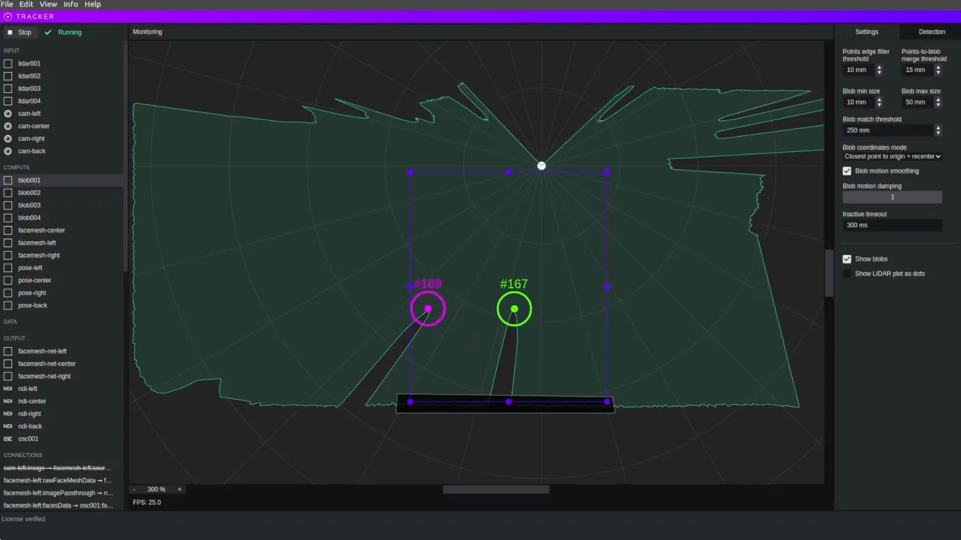961x540 pixels.
Task: Switch to the Detection tab
Action: click(932, 32)
